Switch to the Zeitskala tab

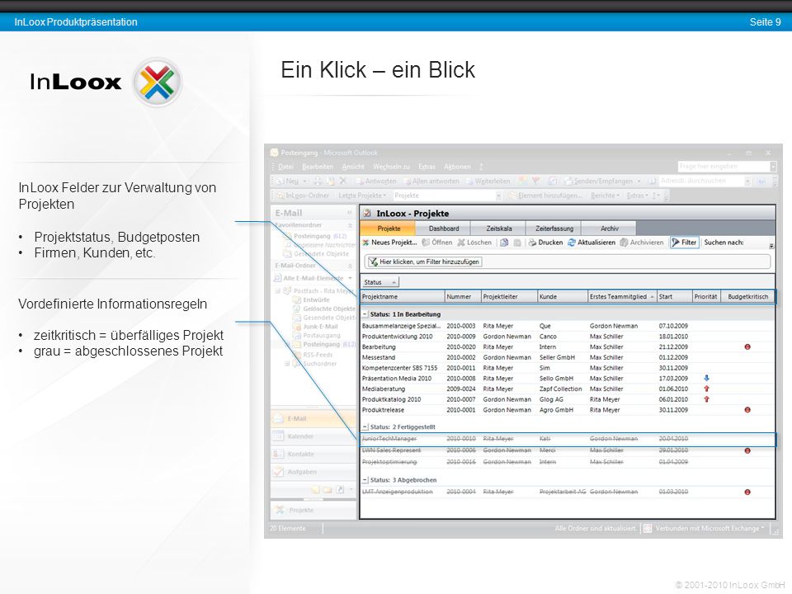[x=498, y=229]
